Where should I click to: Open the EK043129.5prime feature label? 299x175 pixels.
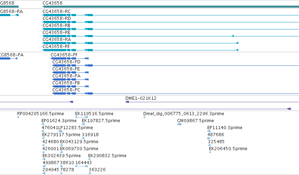[79, 142]
